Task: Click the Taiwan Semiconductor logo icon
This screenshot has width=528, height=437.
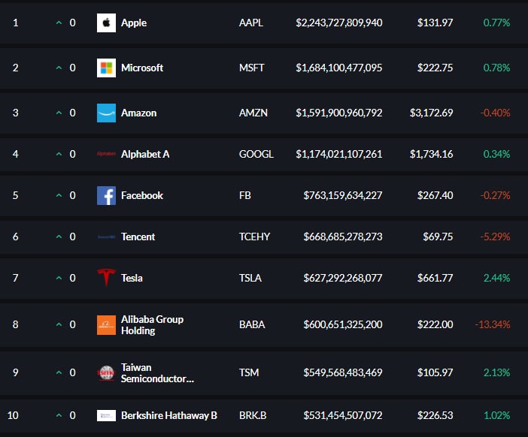Action: (106, 372)
